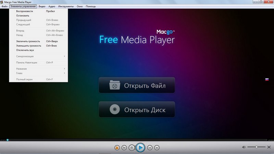Screen dimensions: 274x154
Task: Click the Russian flag language icon
Action: 267,79
